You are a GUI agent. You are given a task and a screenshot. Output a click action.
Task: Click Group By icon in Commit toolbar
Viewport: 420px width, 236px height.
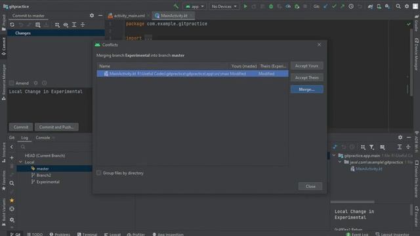click(x=57, y=25)
